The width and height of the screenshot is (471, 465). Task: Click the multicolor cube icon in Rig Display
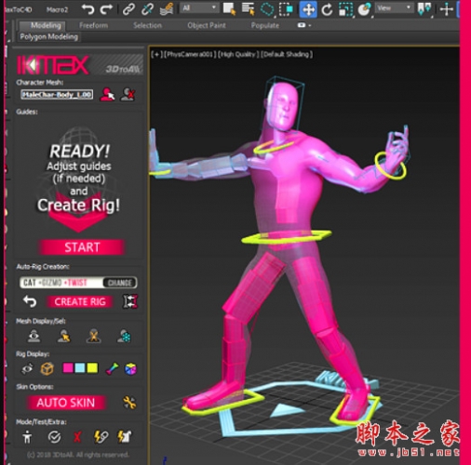pos(130,368)
